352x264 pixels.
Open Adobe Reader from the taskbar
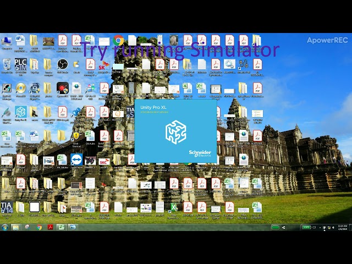pyautogui.click(x=50, y=227)
